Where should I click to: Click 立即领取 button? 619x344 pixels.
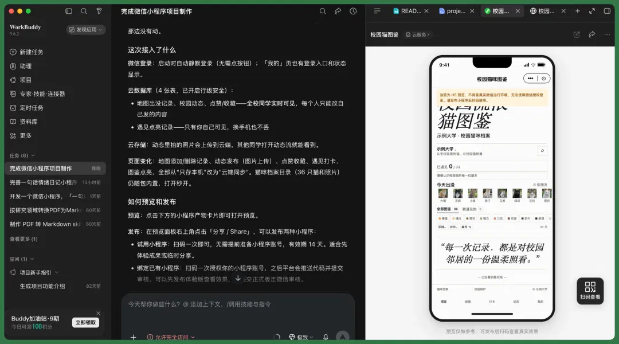click(x=85, y=323)
